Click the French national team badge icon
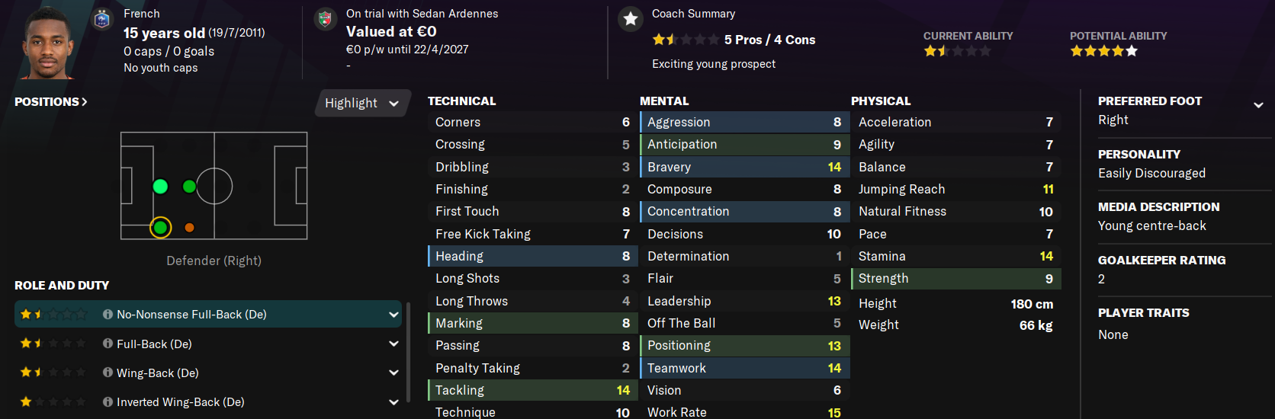The image size is (1275, 419). pyautogui.click(x=102, y=19)
